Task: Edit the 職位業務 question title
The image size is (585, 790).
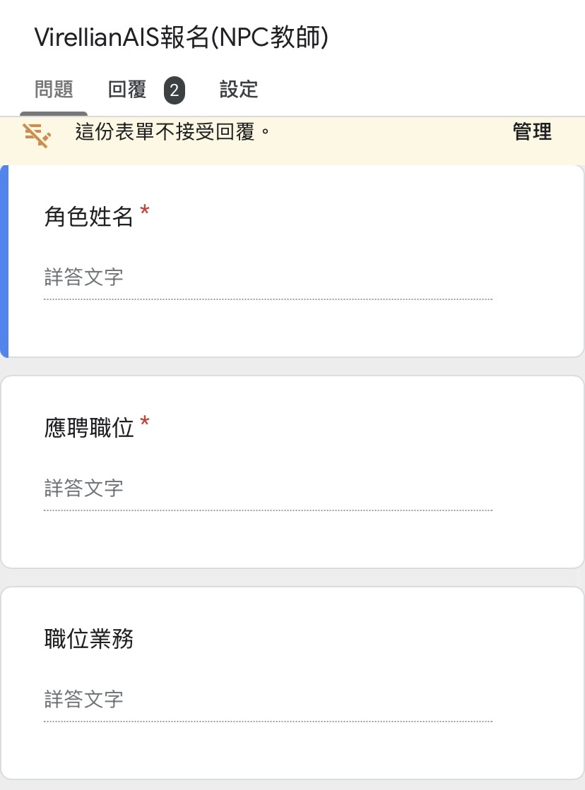Action: pos(89,640)
